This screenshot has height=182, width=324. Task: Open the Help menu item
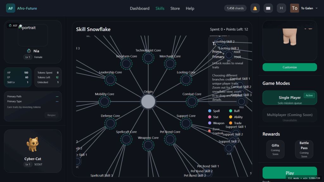pyautogui.click(x=190, y=8)
